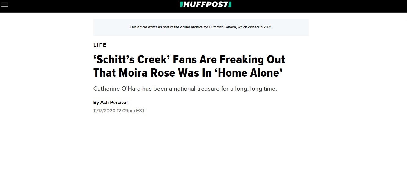
Task: Open author Ash Percival's profile
Action: (114, 103)
